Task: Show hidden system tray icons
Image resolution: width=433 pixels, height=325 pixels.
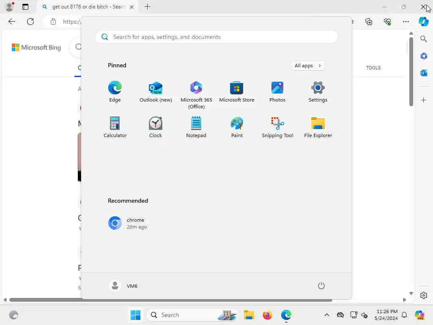Action: coord(327,315)
